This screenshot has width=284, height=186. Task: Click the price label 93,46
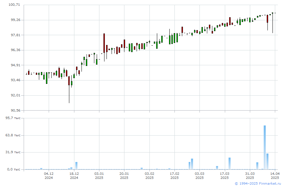(x=16, y=80)
